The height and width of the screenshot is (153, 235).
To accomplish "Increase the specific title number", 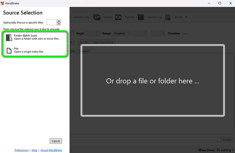I will [59, 21].
